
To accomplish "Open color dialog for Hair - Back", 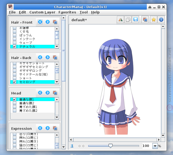I will [55, 57].
